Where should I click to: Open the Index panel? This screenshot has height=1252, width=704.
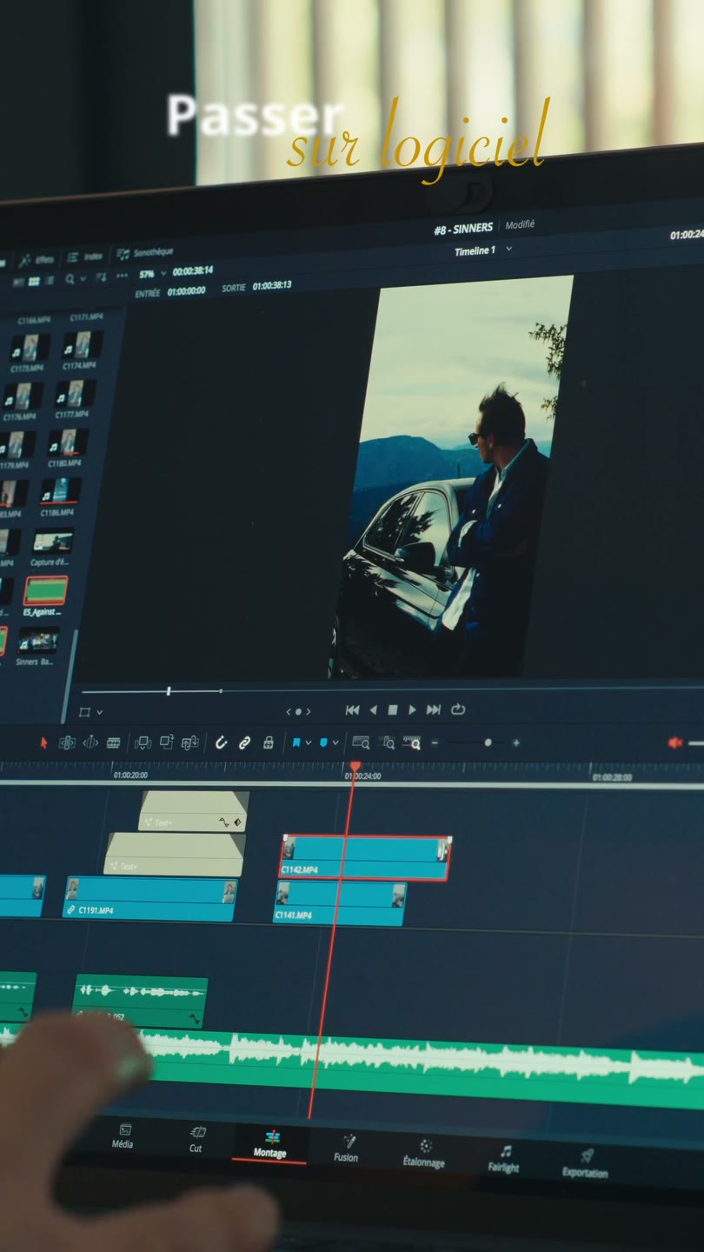pyautogui.click(x=84, y=256)
